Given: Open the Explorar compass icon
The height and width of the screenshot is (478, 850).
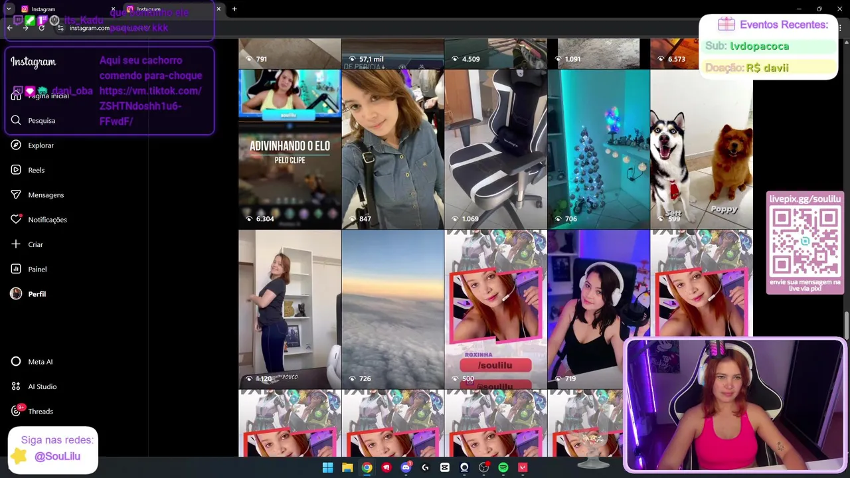Looking at the screenshot, I should point(16,145).
